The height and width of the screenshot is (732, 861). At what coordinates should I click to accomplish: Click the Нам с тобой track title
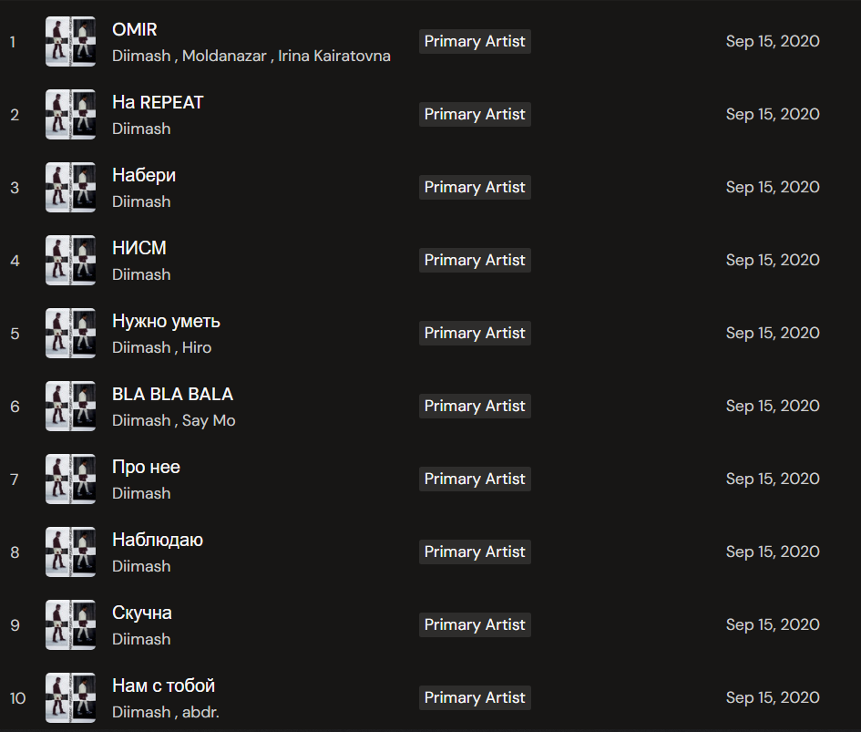pyautogui.click(x=163, y=686)
